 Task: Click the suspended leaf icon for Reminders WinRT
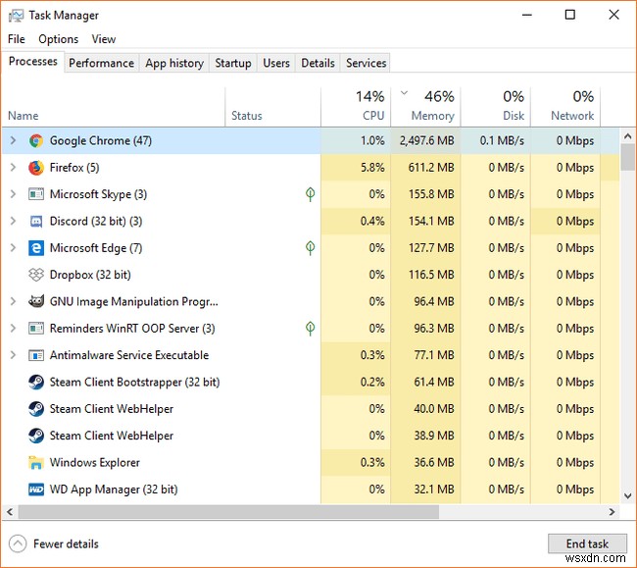coord(310,328)
